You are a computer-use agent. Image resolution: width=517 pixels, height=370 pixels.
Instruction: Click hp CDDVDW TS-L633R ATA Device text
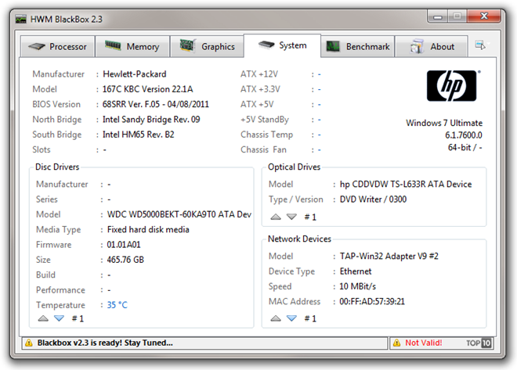(406, 185)
